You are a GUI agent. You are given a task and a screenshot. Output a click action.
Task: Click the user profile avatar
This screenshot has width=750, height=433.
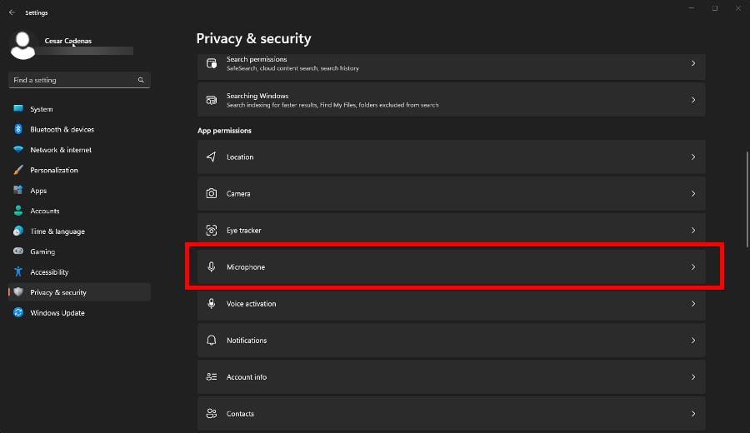pyautogui.click(x=22, y=46)
